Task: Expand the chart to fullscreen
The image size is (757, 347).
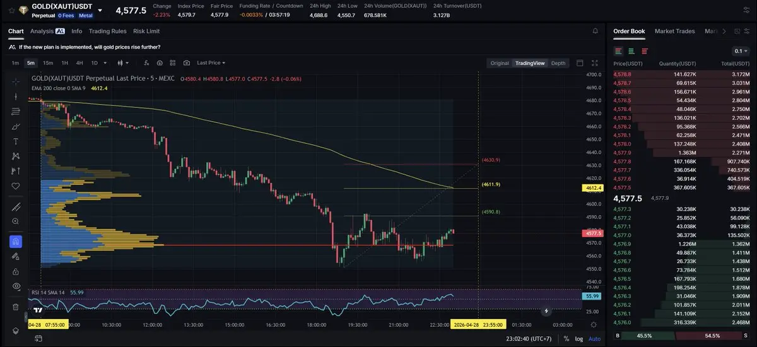Action: click(594, 63)
